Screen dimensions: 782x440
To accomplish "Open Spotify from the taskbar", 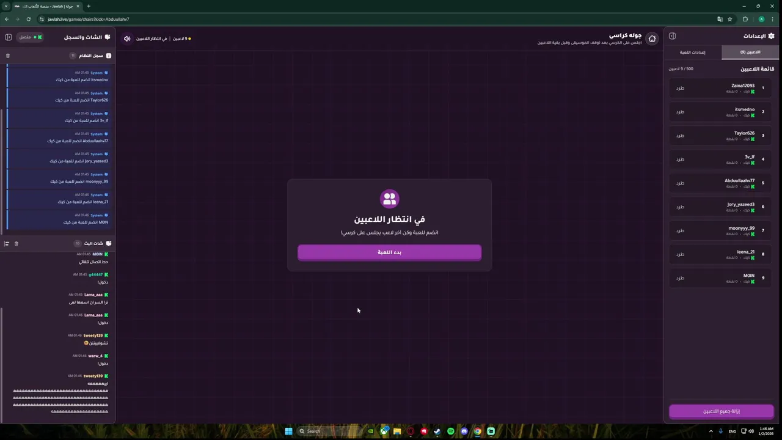I will (x=451, y=431).
